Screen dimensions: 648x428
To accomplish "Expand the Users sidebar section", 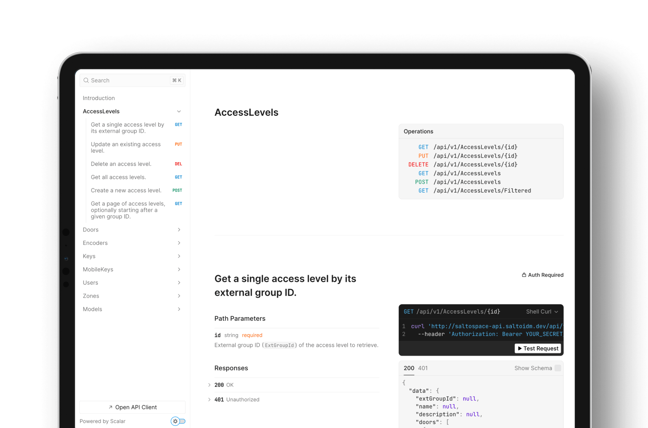I will coord(179,283).
